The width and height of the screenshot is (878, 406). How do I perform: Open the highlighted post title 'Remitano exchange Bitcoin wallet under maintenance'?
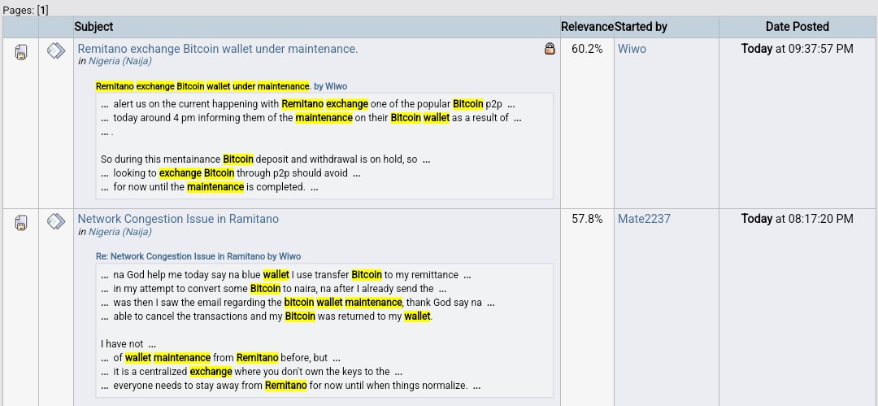(x=202, y=86)
